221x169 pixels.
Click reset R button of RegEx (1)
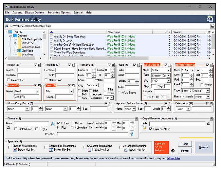pyautogui.click(x=39, y=65)
